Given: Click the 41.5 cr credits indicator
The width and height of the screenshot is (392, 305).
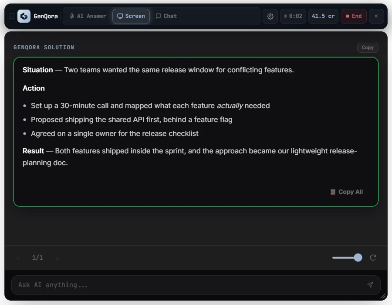Looking at the screenshot, I should click(323, 16).
